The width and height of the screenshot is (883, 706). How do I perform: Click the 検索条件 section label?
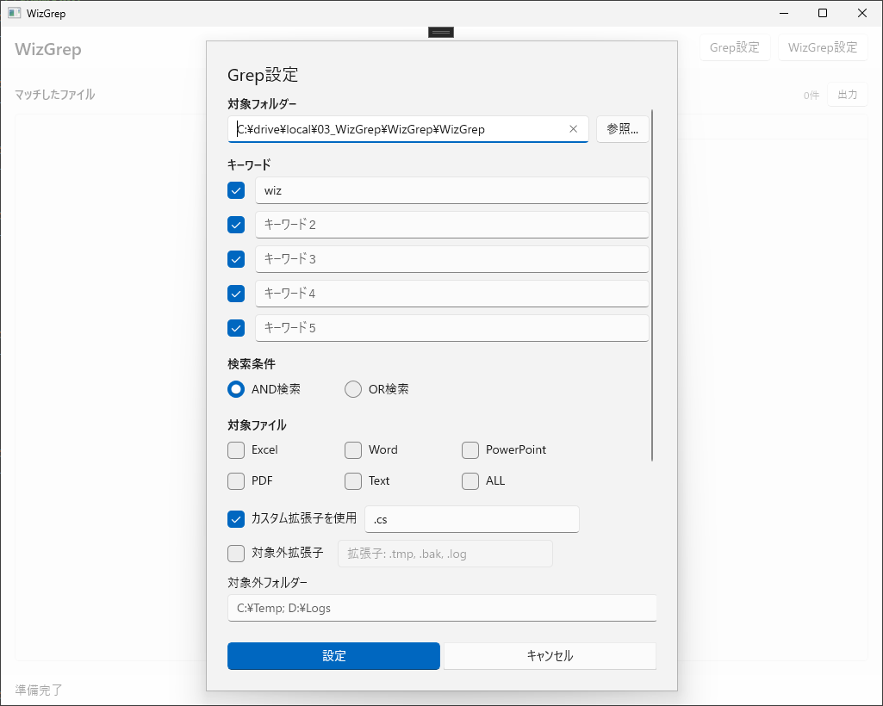252,363
